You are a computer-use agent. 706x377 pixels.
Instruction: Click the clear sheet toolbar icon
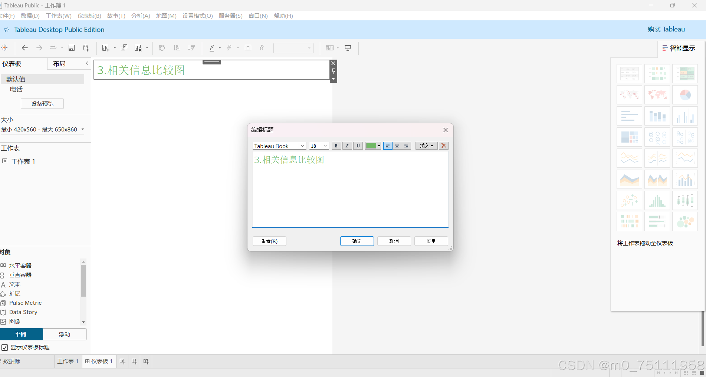coord(138,48)
